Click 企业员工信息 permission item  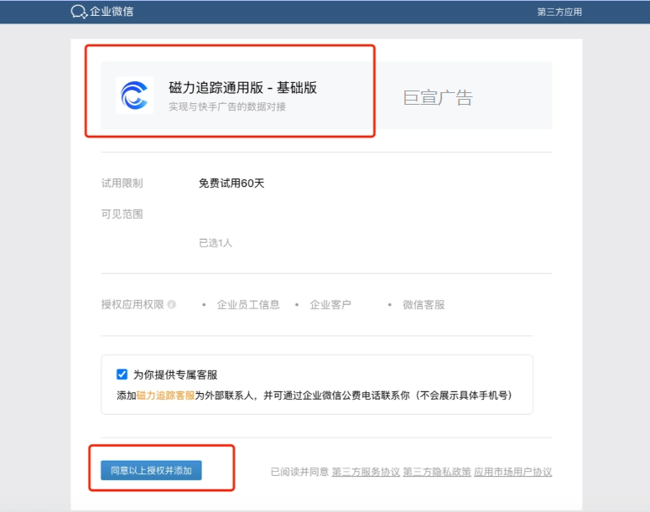click(248, 305)
